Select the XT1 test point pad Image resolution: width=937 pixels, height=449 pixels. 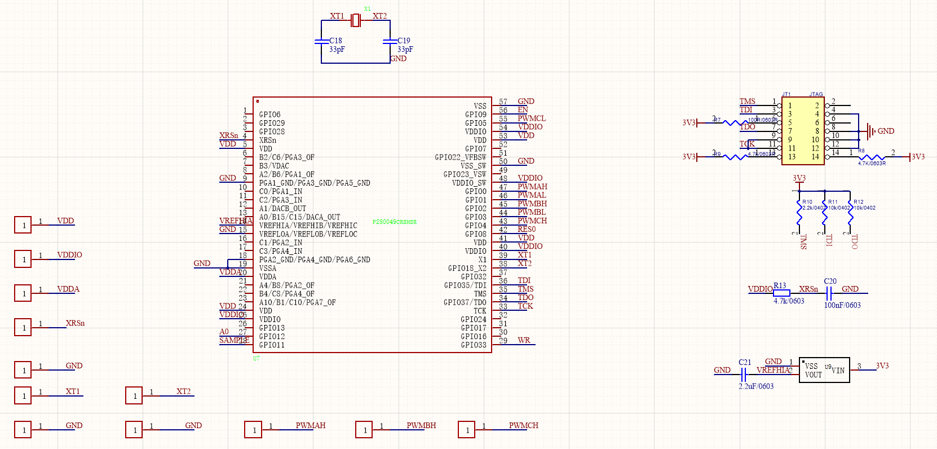[x=23, y=395]
